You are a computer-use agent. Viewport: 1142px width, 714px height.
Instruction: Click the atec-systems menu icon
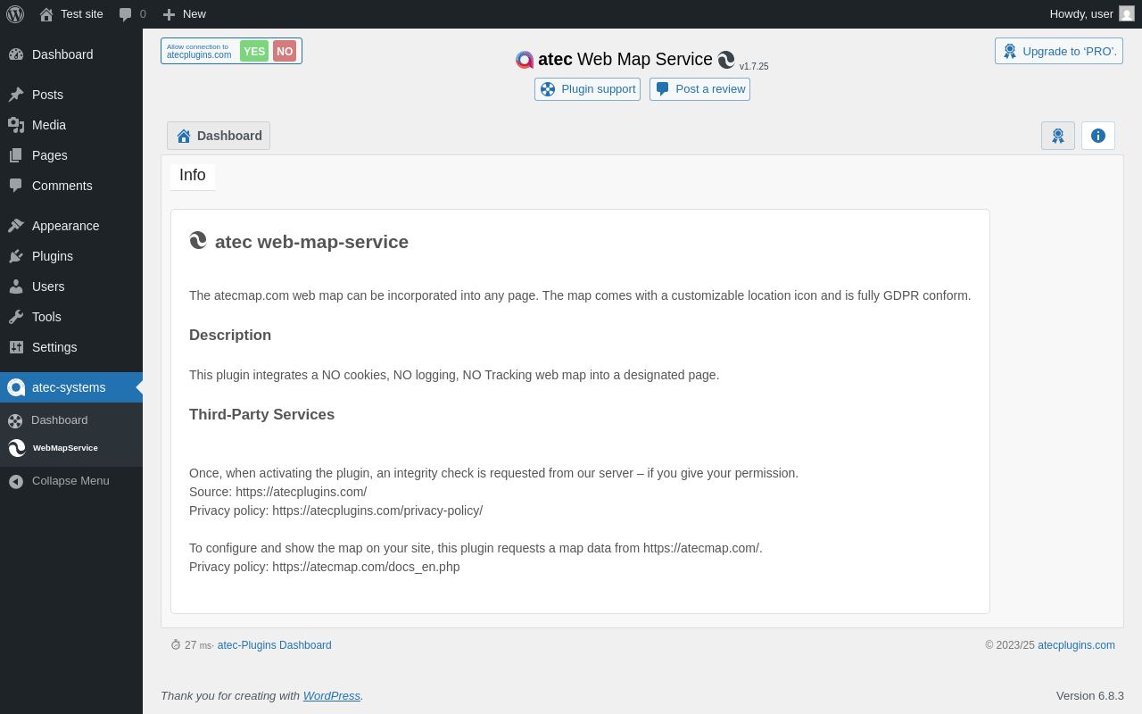point(16,387)
